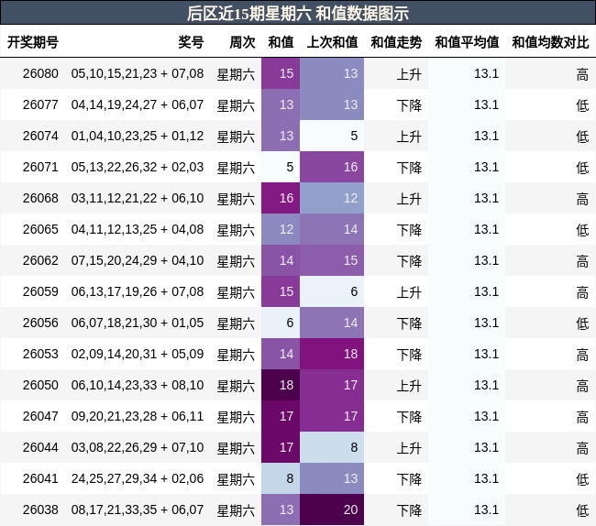Click 和值 cell 5 in row 26071
The image size is (596, 526).
281,167
